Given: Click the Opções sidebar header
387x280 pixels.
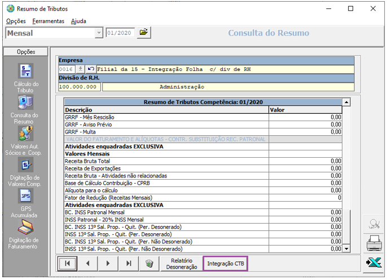Looking at the screenshot, I should click(x=26, y=52).
